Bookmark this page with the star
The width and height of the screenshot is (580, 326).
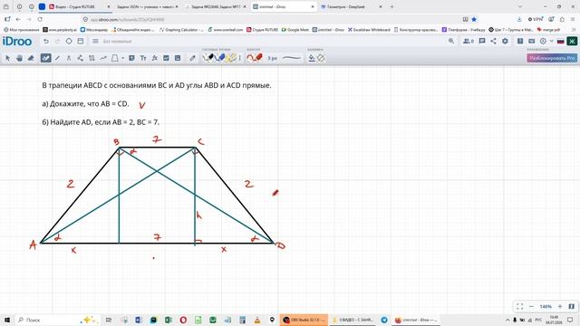[474, 19]
